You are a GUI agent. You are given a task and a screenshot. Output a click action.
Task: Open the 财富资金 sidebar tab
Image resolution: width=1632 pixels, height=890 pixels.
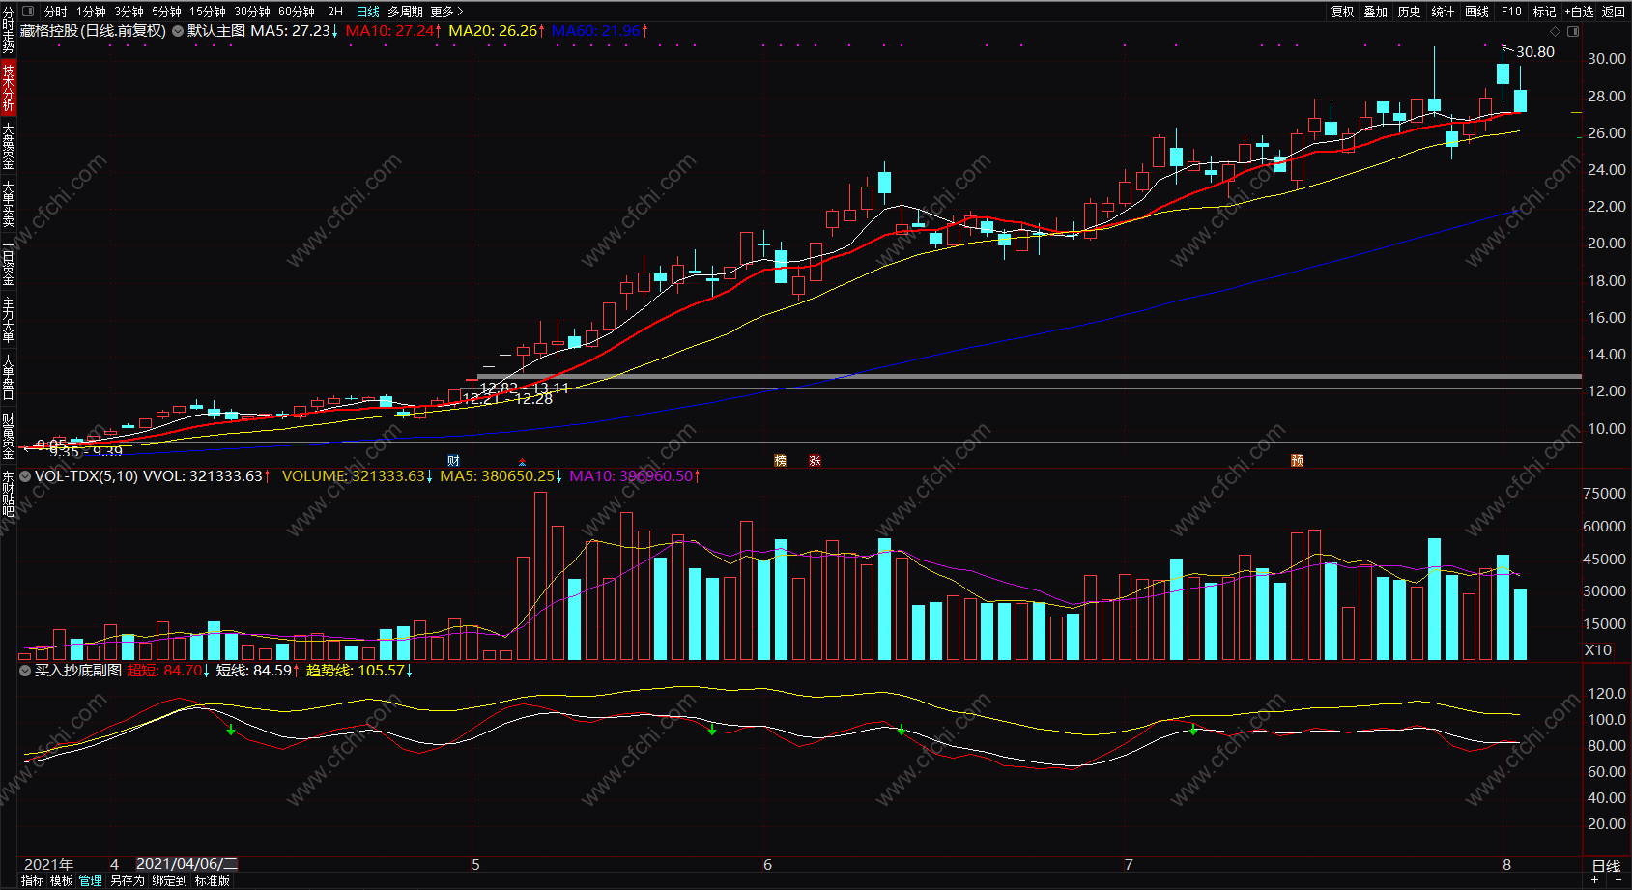[x=8, y=435]
